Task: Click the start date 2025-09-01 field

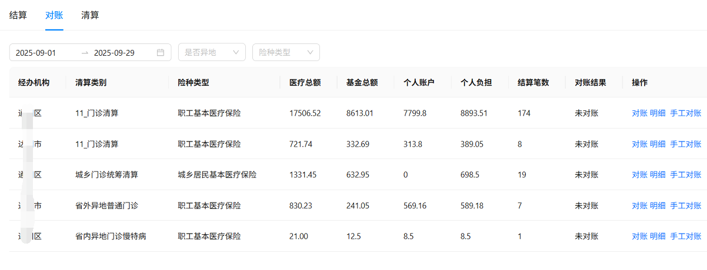Action: (x=36, y=53)
